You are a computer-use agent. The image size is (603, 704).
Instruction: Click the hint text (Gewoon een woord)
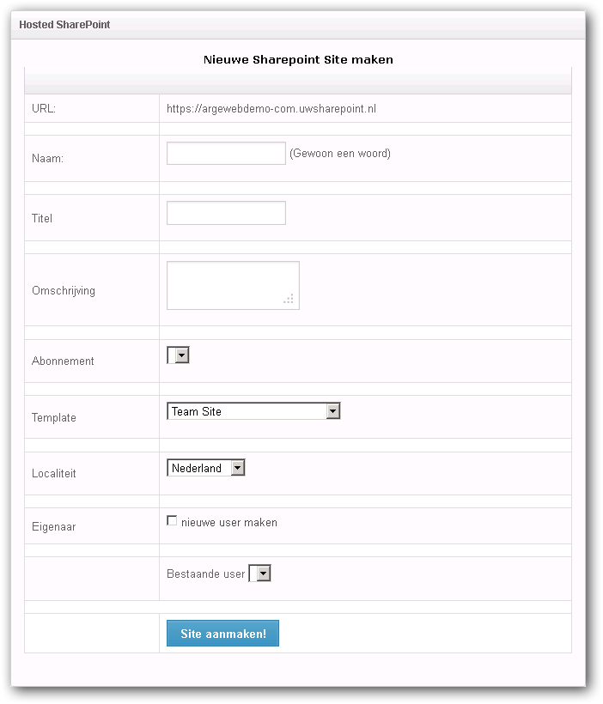pos(340,154)
